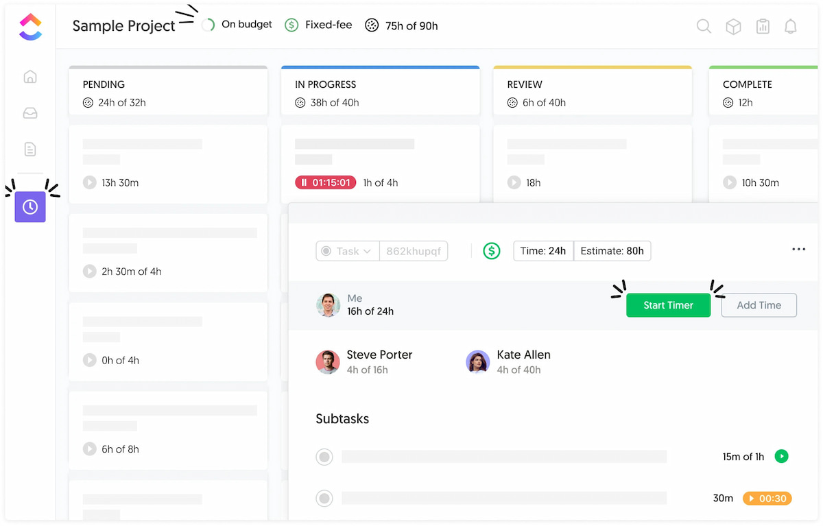Select the purple time tracking clock icon

(x=30, y=206)
